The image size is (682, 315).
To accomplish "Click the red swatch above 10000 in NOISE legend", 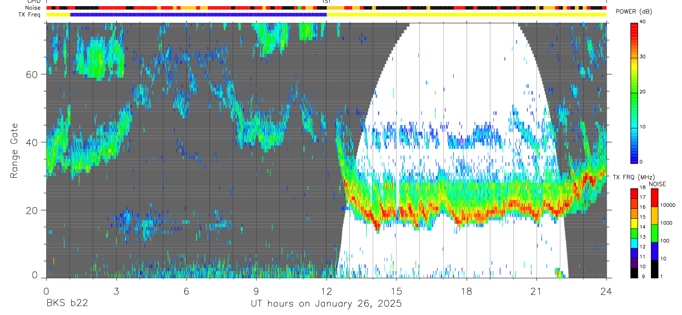I will click(654, 197).
